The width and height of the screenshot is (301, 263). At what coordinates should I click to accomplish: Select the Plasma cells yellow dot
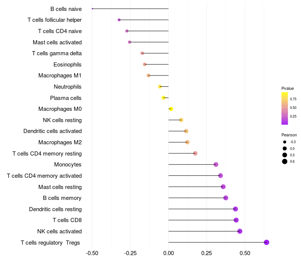click(163, 98)
